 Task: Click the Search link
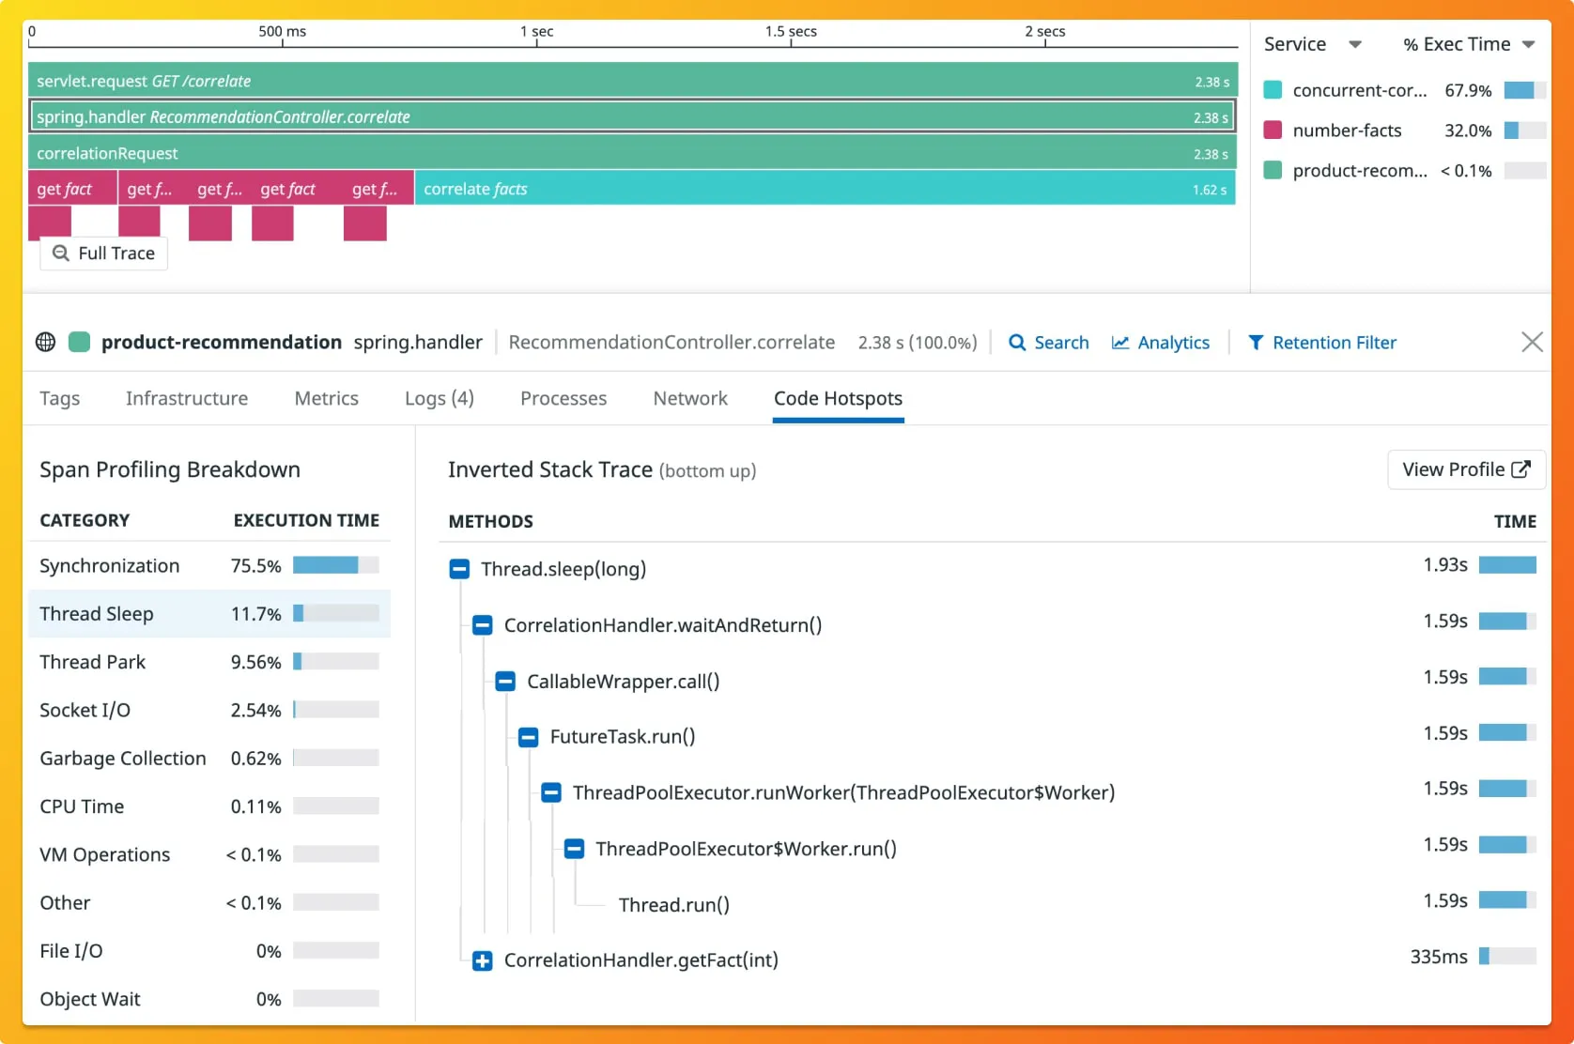[1048, 343]
